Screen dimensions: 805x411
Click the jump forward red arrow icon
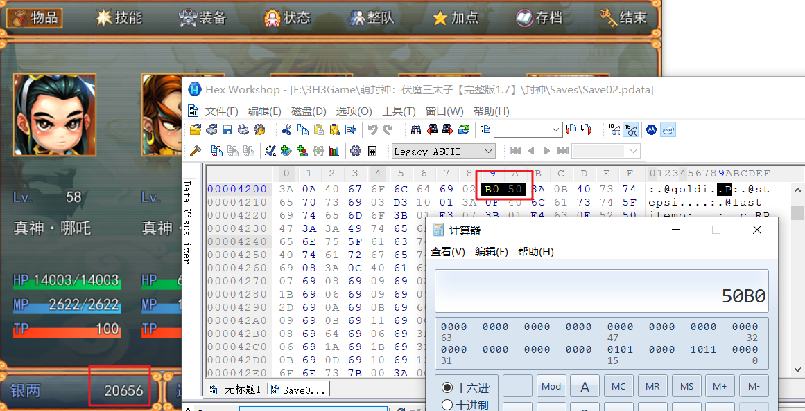tap(587, 129)
